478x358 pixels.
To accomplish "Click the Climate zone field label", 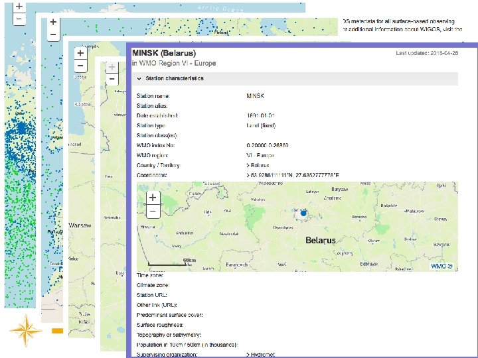I will [153, 285].
